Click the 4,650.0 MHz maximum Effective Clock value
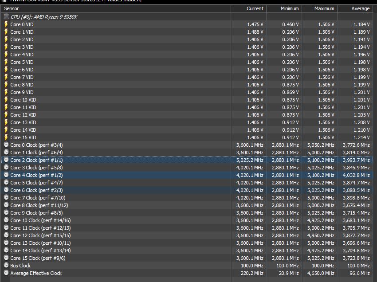 (x=321, y=273)
